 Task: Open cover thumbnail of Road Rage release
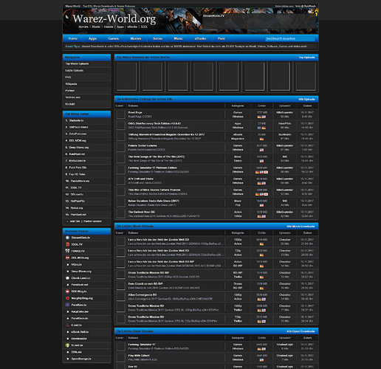pos(121,114)
